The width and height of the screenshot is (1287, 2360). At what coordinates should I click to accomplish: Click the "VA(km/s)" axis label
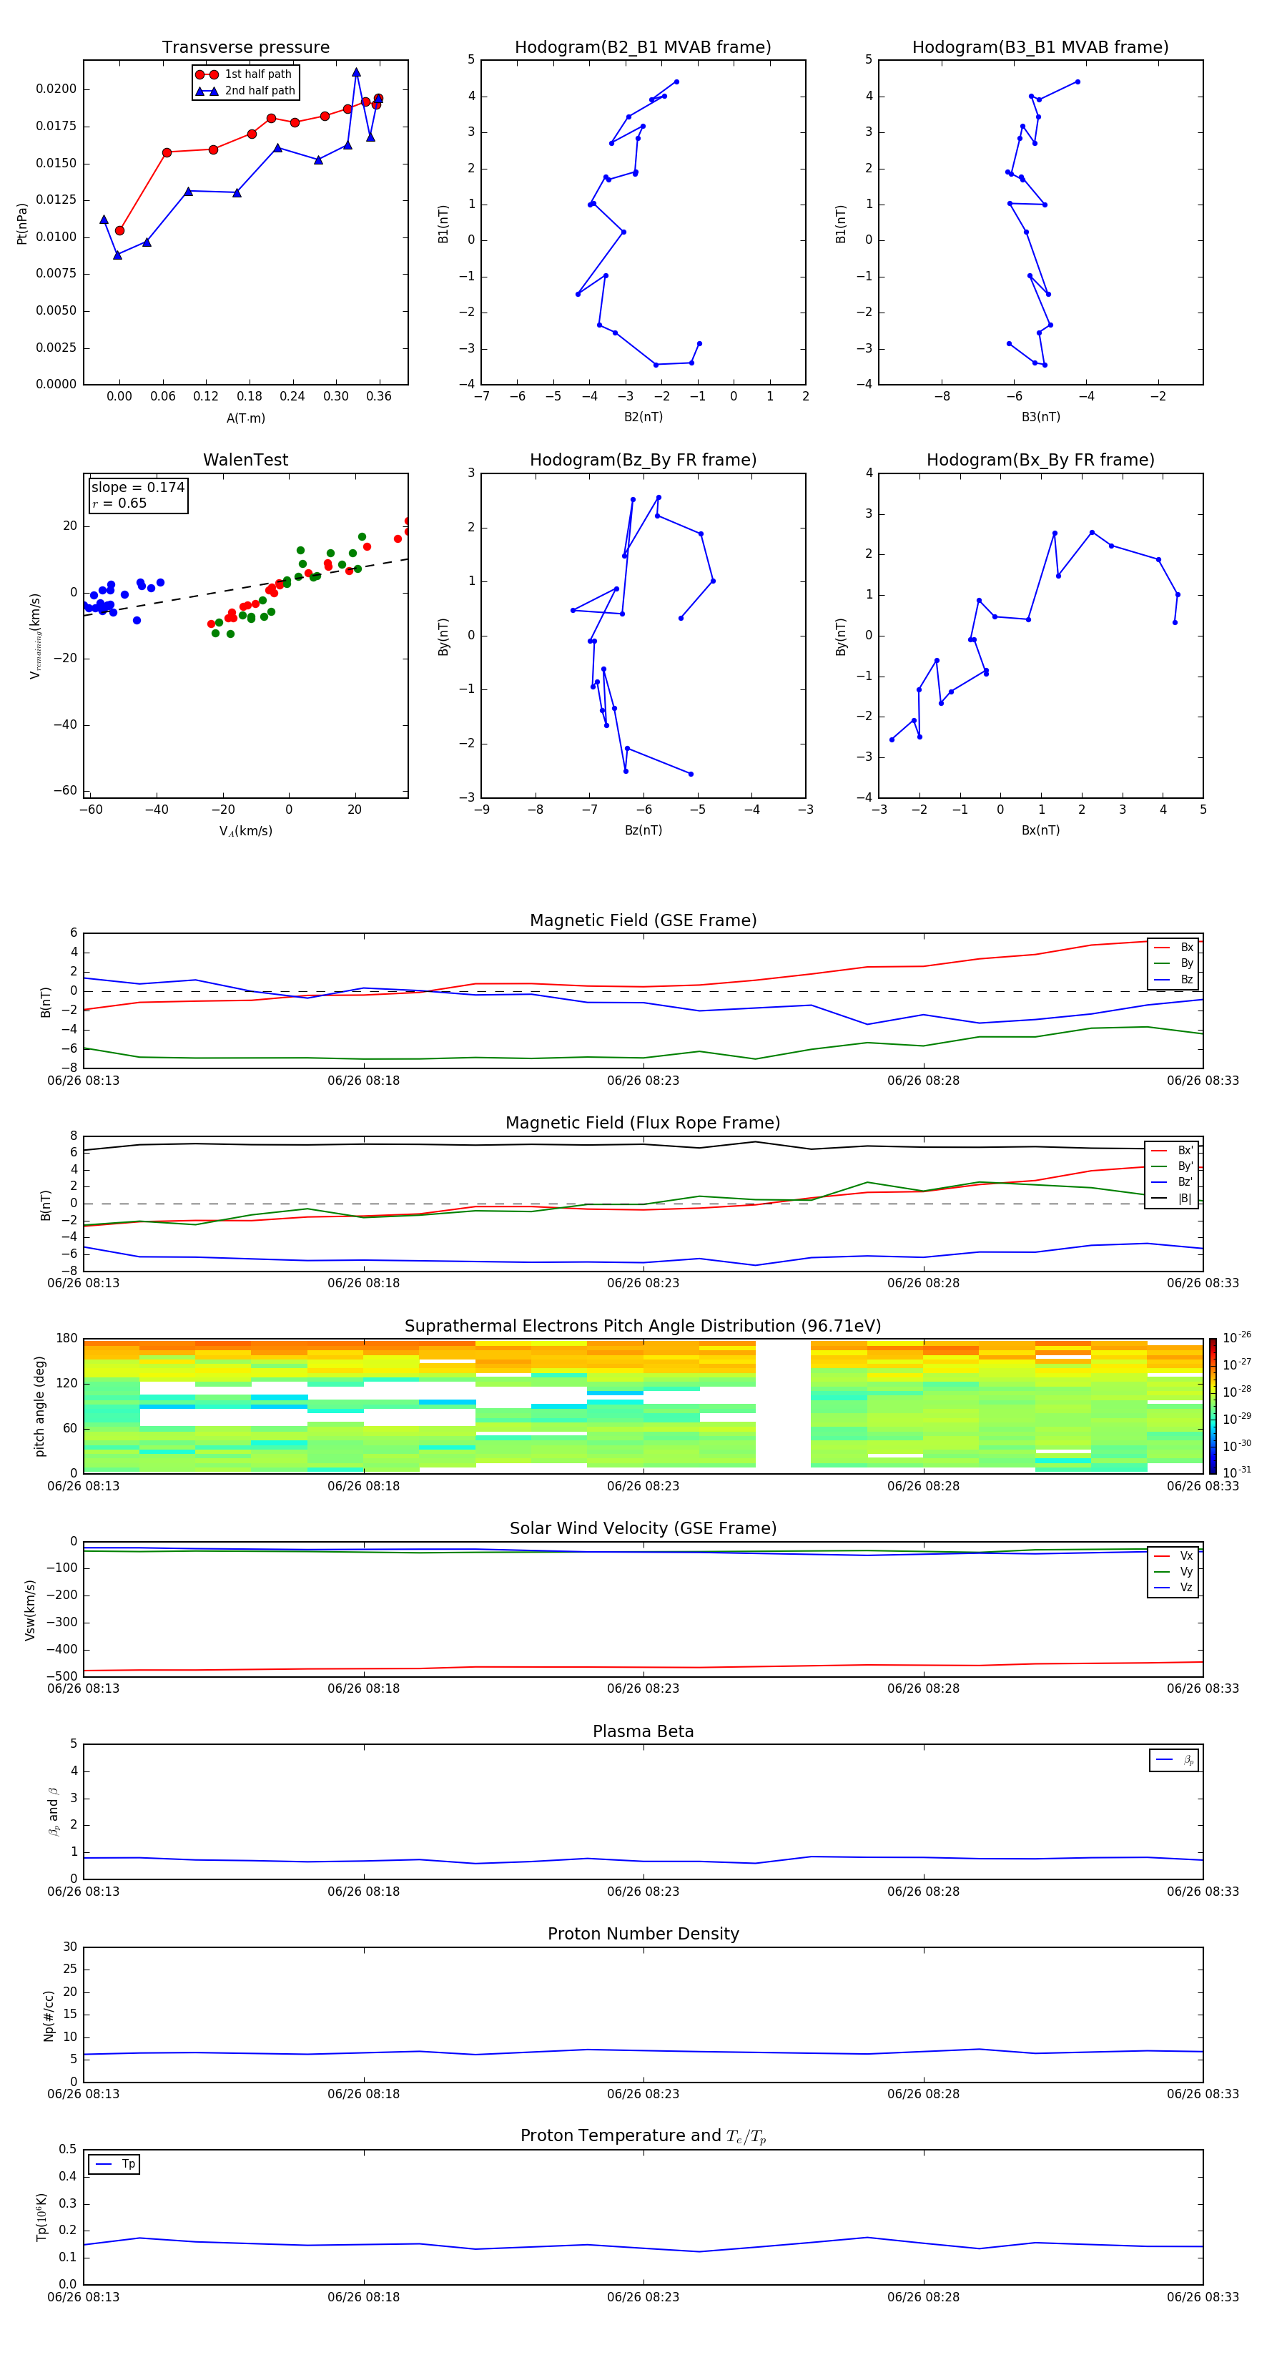[245, 831]
